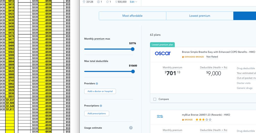Click the 63 plans count text
This screenshot has height=133, width=256.
[155, 35]
